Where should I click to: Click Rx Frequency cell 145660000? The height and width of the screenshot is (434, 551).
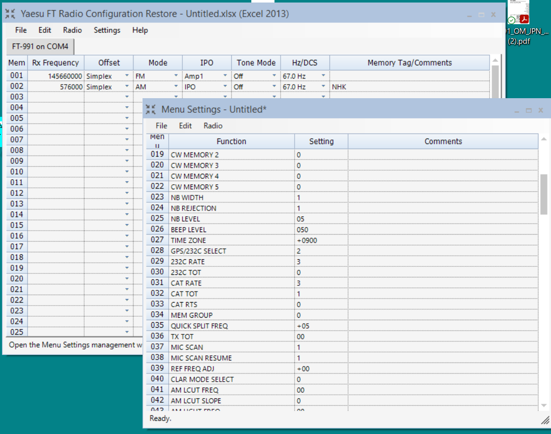click(x=55, y=76)
